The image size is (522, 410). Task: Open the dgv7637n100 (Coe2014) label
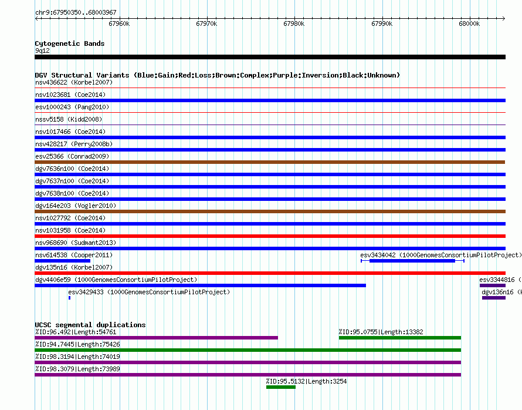72,181
